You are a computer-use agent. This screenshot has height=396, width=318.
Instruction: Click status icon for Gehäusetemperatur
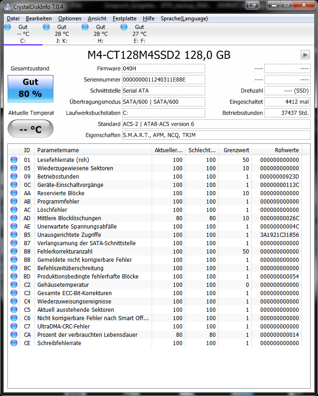coord(14,285)
